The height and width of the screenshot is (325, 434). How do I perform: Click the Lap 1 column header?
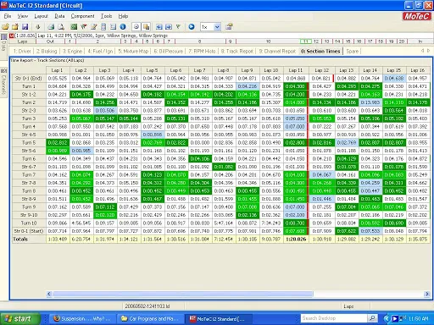tap(58, 70)
